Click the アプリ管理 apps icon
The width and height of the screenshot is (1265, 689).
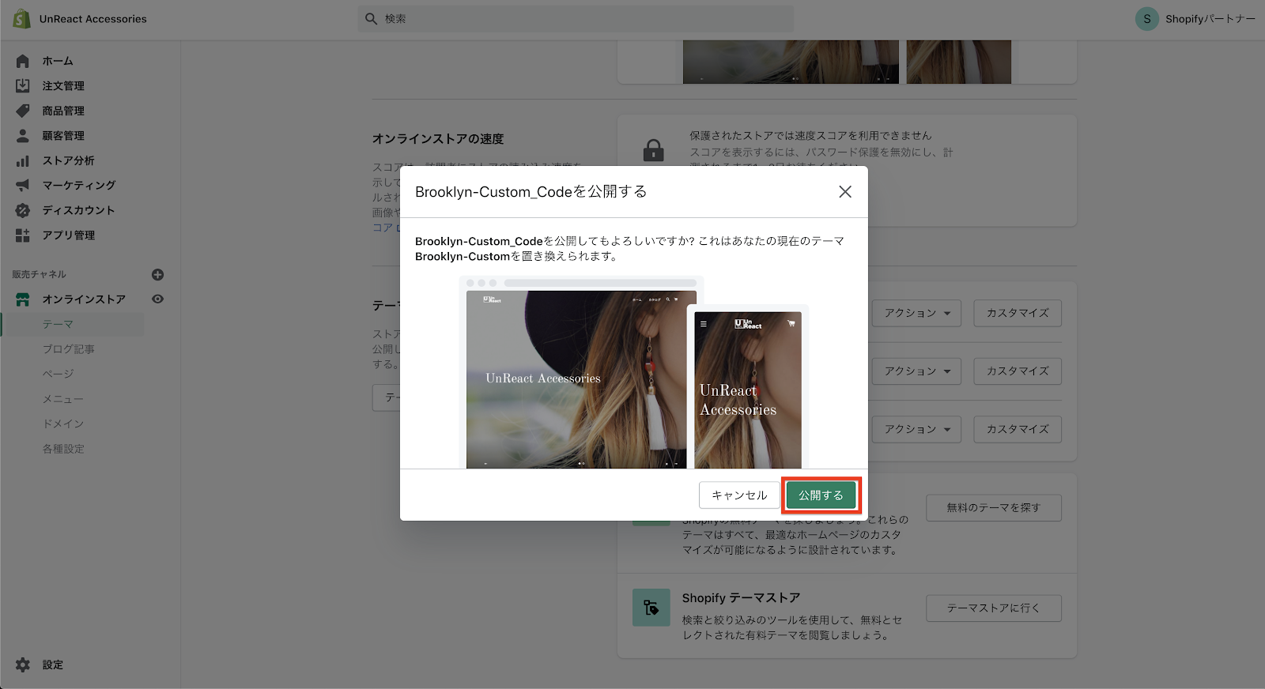(23, 235)
